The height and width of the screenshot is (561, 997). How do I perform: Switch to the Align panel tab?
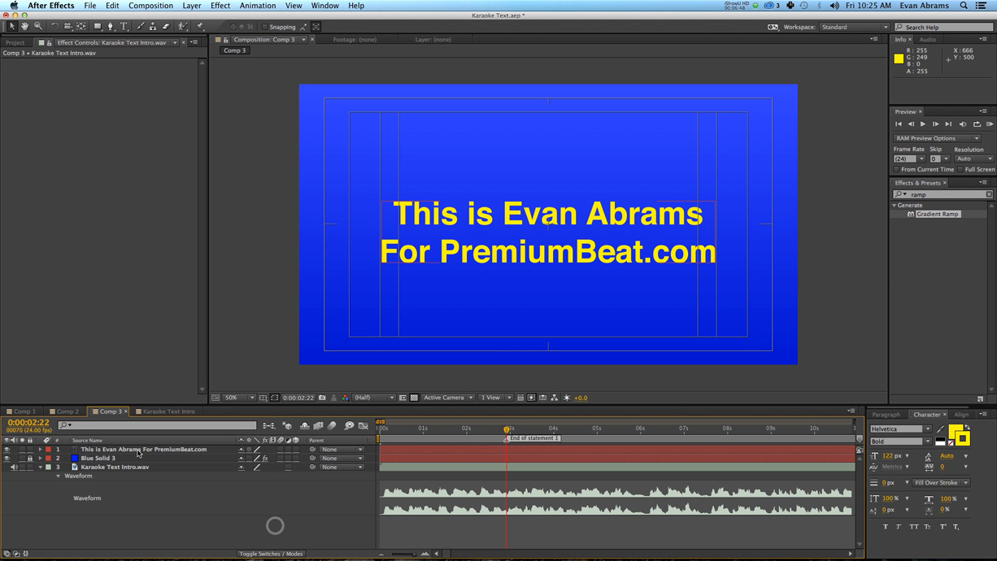point(961,415)
